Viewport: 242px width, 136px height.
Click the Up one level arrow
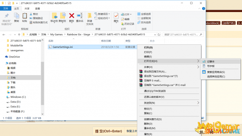(x=19, y=35)
